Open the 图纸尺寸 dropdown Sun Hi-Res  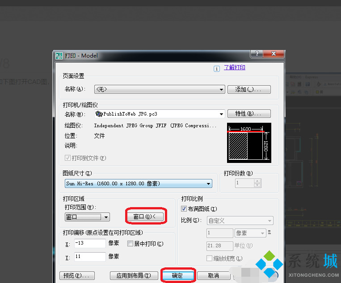138,183
